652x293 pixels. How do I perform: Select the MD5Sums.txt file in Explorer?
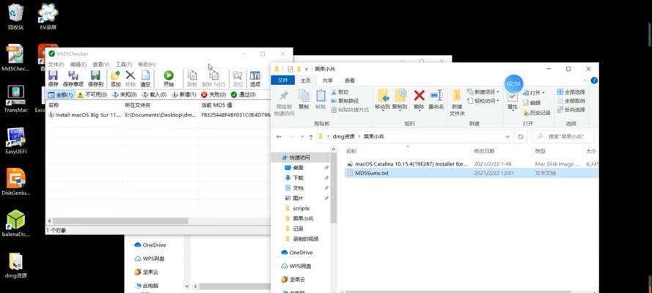click(471, 173)
